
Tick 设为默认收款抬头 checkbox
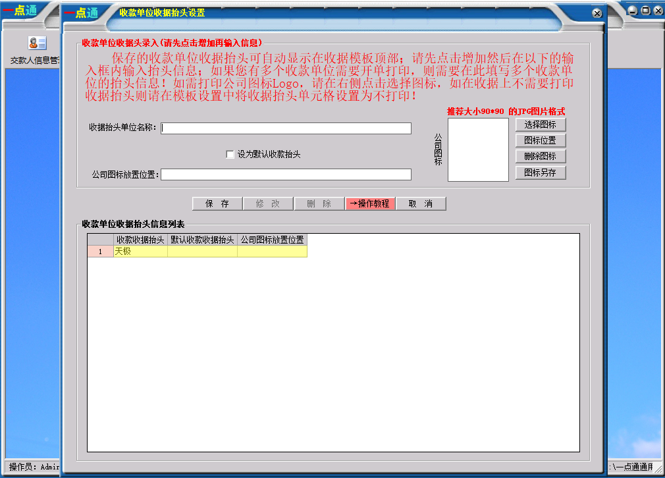tap(230, 154)
